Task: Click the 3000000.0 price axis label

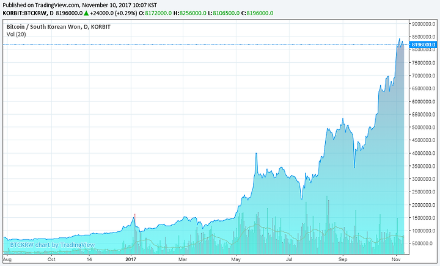Action: click(x=424, y=179)
